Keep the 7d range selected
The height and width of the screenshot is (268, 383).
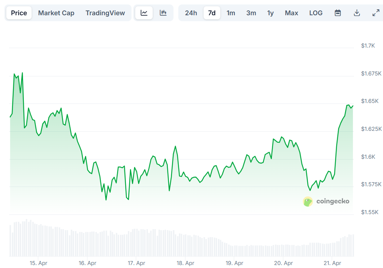coord(212,13)
